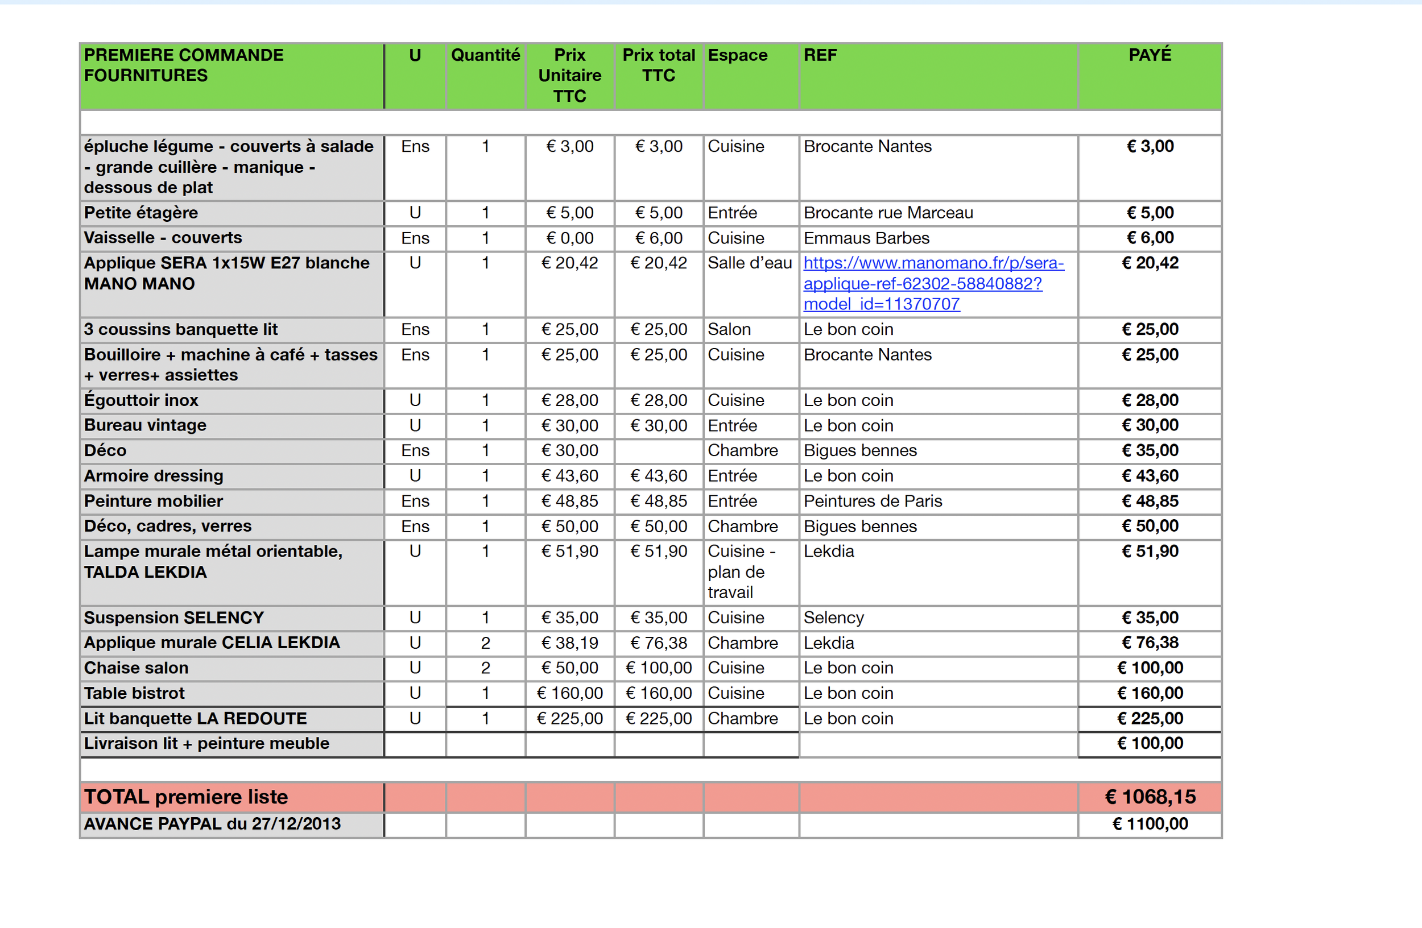Click the € 76,38 Prix total cell
Viewport: 1422px width, 928px height.
click(659, 643)
